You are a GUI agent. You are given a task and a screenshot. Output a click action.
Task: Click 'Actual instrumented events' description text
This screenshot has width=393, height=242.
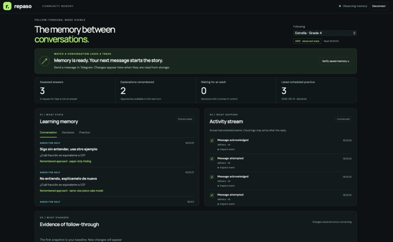248,130
